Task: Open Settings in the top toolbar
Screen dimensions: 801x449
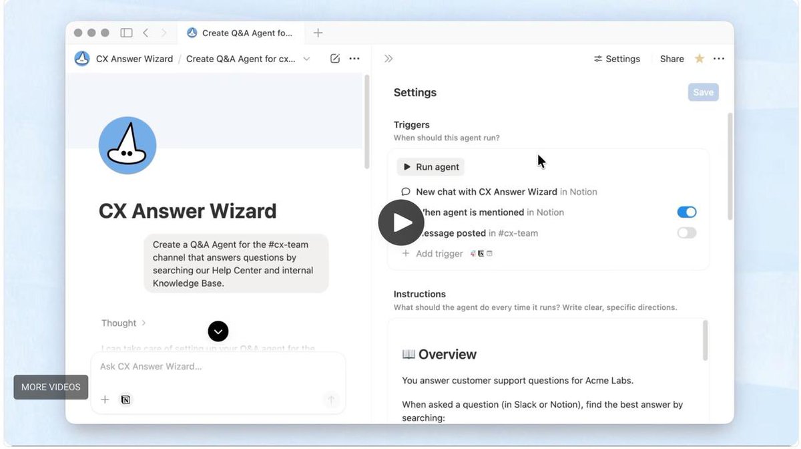Action: pos(617,59)
